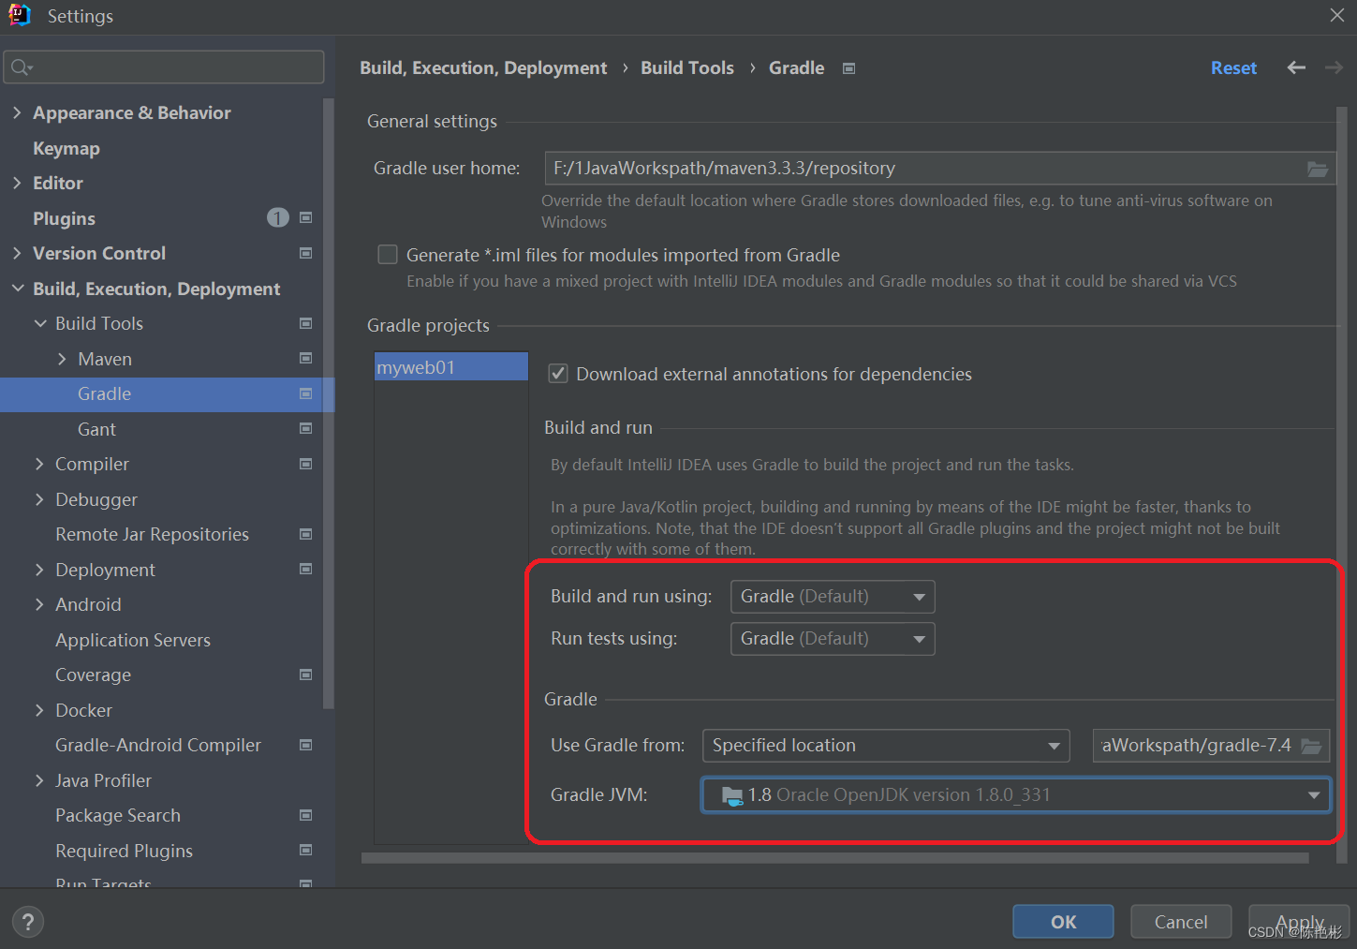This screenshot has width=1357, height=949.
Task: Click the IntelliJ IDEA logo in title bar
Action: click(x=20, y=15)
